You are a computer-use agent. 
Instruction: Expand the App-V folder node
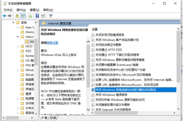18,27
